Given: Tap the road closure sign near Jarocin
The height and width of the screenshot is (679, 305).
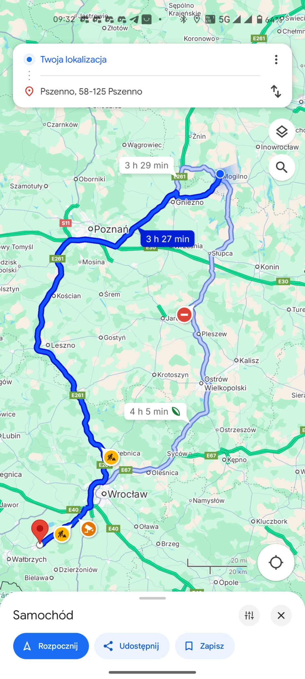Looking at the screenshot, I should [184, 314].
